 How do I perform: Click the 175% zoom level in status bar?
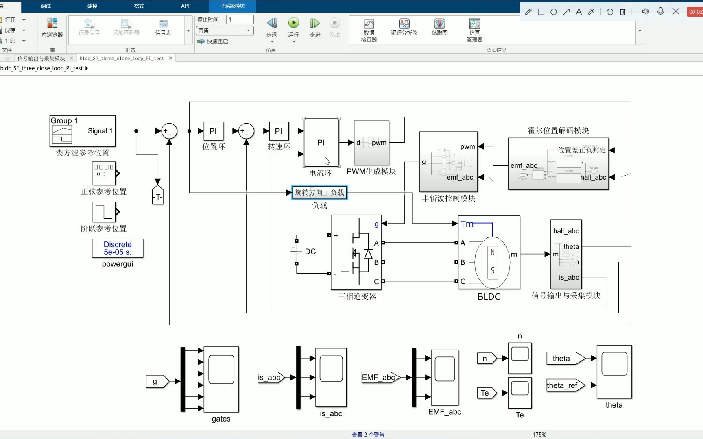[x=539, y=435]
